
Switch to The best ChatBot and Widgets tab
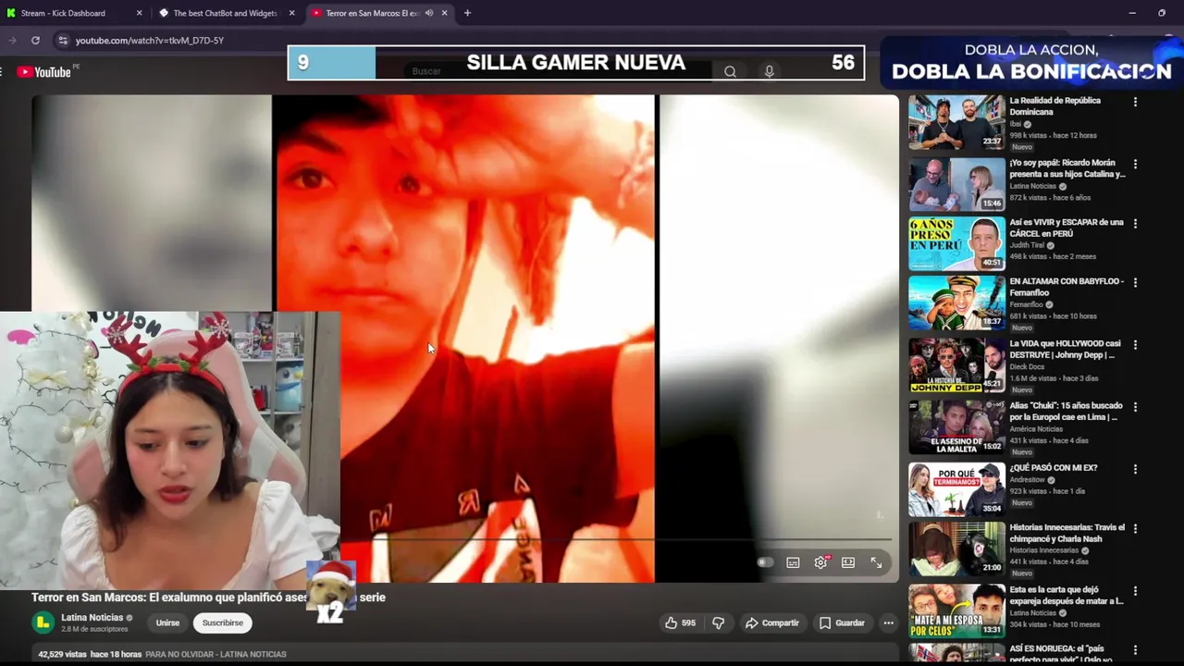pos(225,13)
